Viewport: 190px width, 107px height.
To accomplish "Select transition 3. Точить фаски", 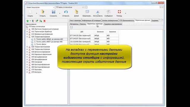I will (x=40, y=44).
